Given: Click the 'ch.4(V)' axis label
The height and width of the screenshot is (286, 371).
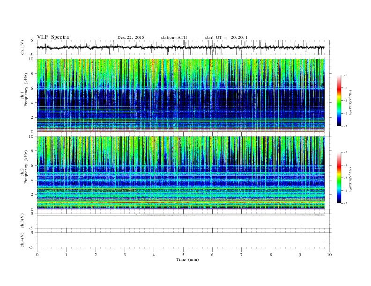Looking at the screenshot, I should [x=22, y=240].
